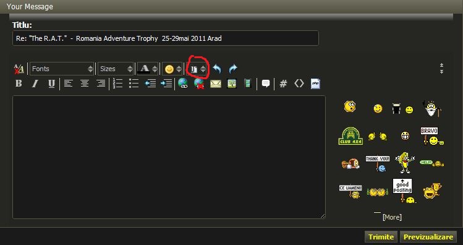Wrap selection in PHP tags

315,84
